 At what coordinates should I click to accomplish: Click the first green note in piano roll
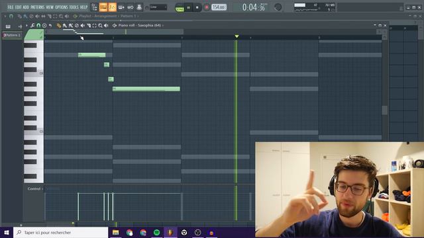pyautogui.click(x=91, y=55)
